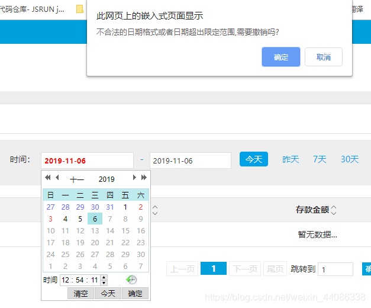Go to previous month in calendar
Viewport: 371px width, 308px height.
point(57,178)
